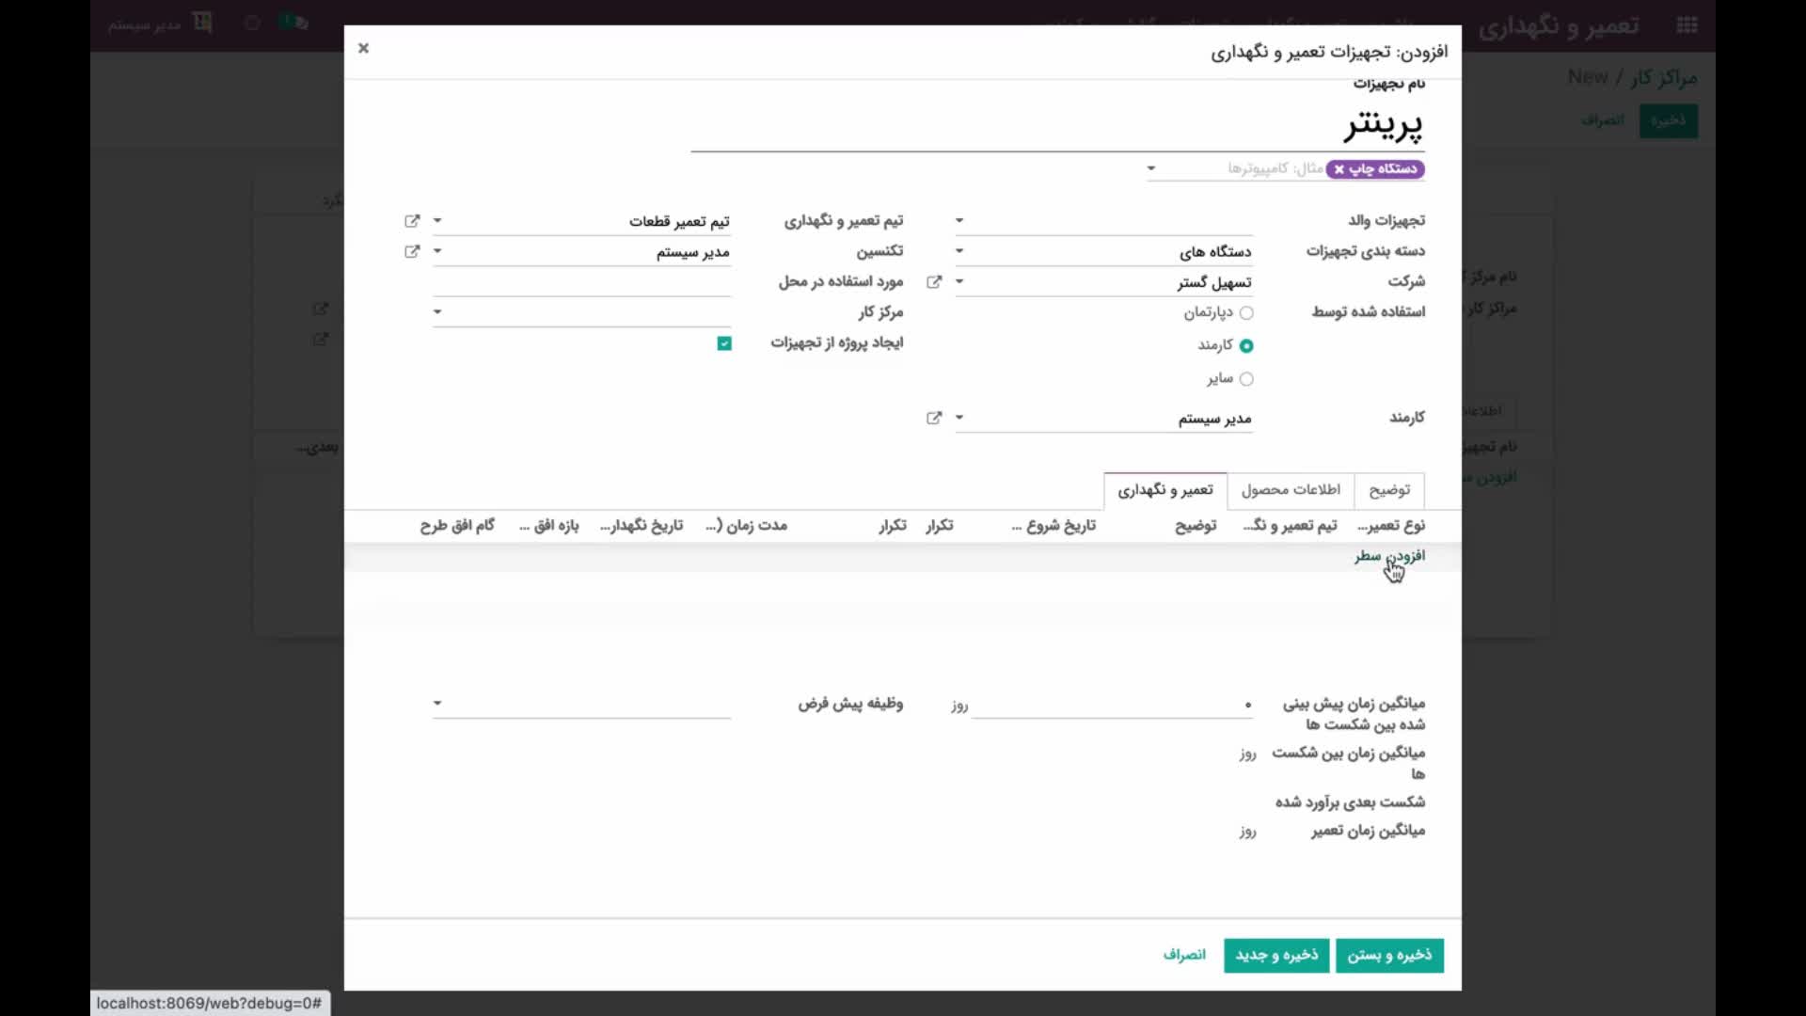Viewport: 1806px width, 1016px height.
Task: Switch to the اطلاعات محصول tab
Action: click(1291, 490)
